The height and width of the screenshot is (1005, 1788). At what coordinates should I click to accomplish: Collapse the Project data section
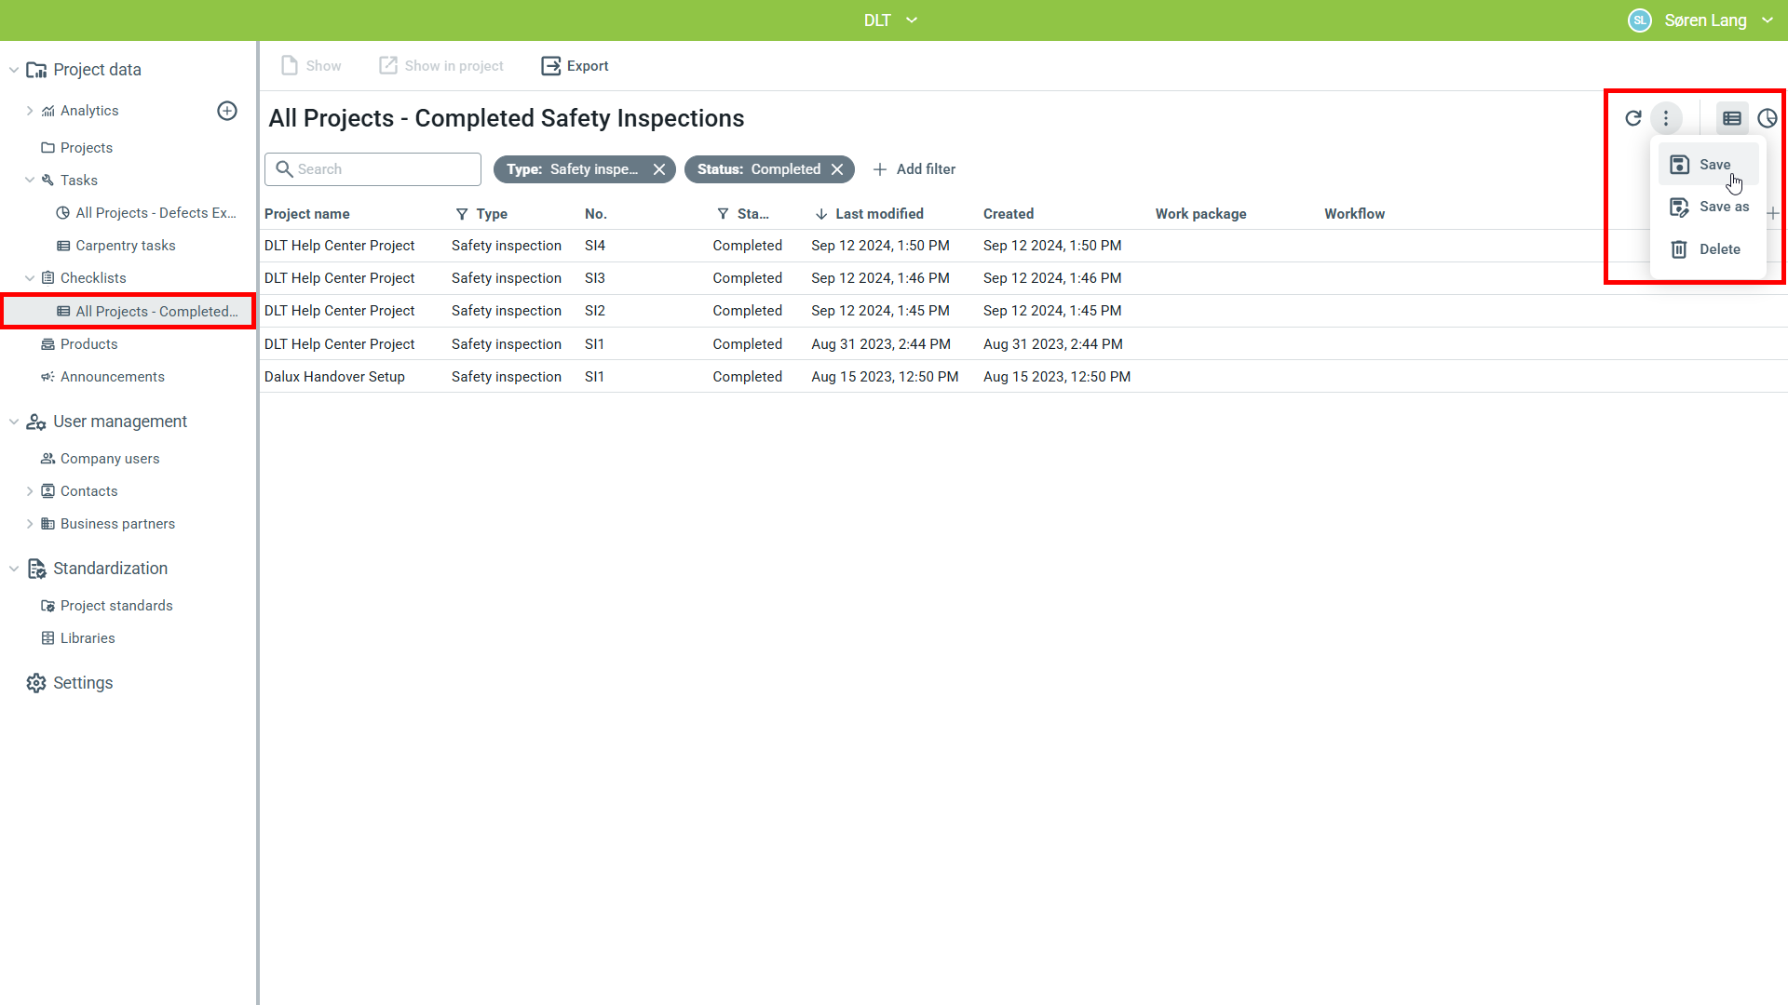click(14, 70)
